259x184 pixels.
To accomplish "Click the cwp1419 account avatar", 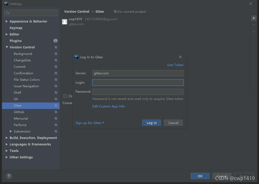I will tap(65, 21).
